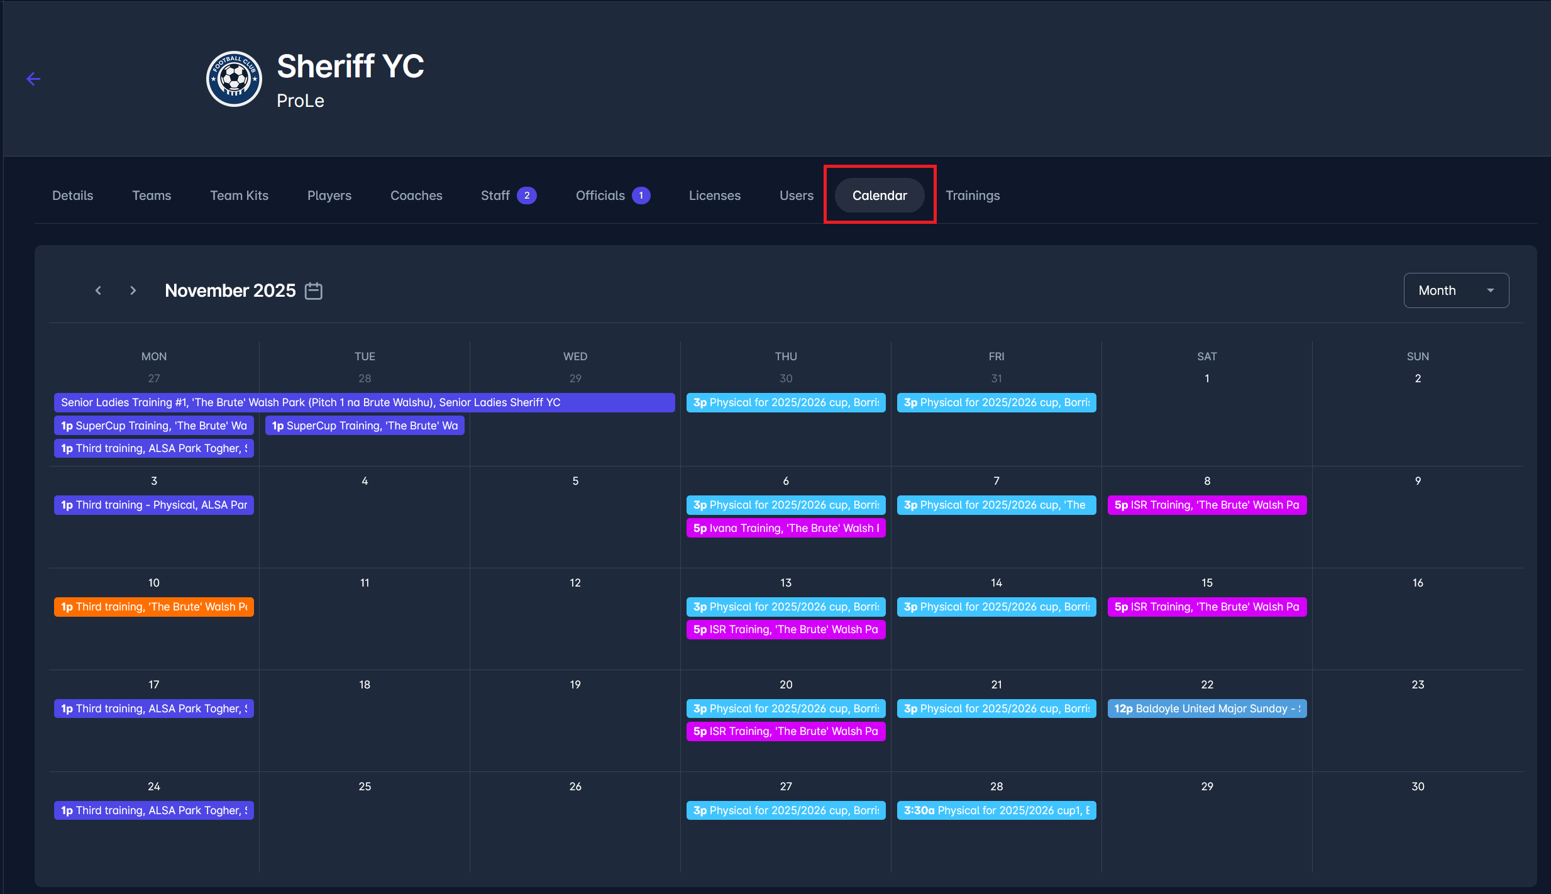
Task: Click the Staff tab count badge
Action: click(x=526, y=196)
